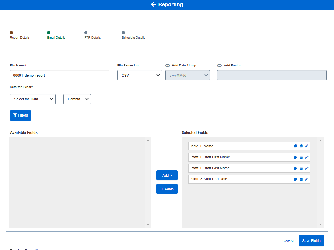This screenshot has width=334, height=250.
Task: Go to Email Details step
Action: point(56,35)
